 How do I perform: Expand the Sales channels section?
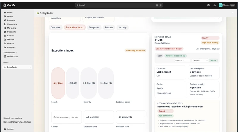pyautogui.click(x=10, y=53)
